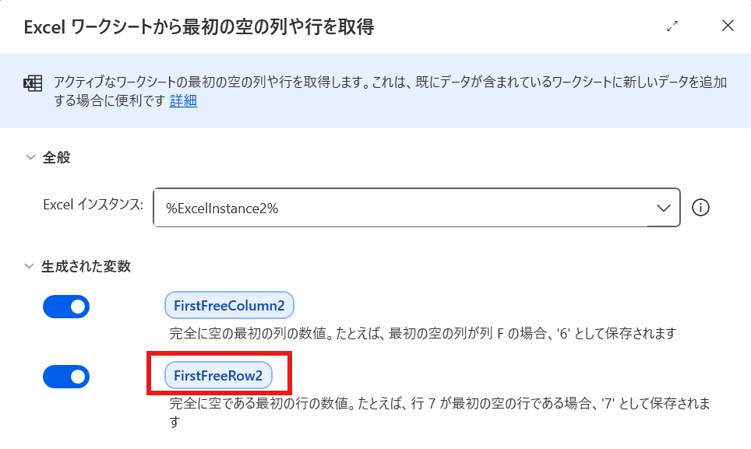Click the FirstFreeColumn2 variable name
This screenshot has width=751, height=449.
229,305
